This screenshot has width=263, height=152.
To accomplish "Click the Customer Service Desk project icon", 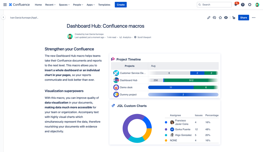I will [x=116, y=73].
